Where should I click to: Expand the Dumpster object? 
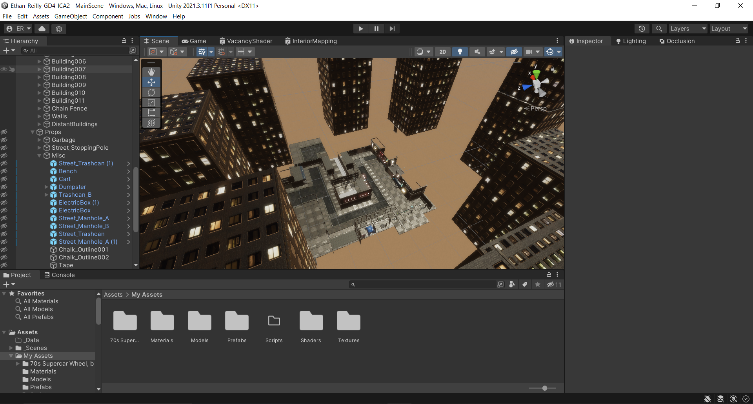[46, 187]
